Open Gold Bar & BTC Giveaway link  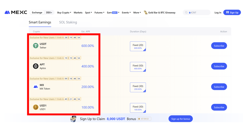[x=162, y=12]
